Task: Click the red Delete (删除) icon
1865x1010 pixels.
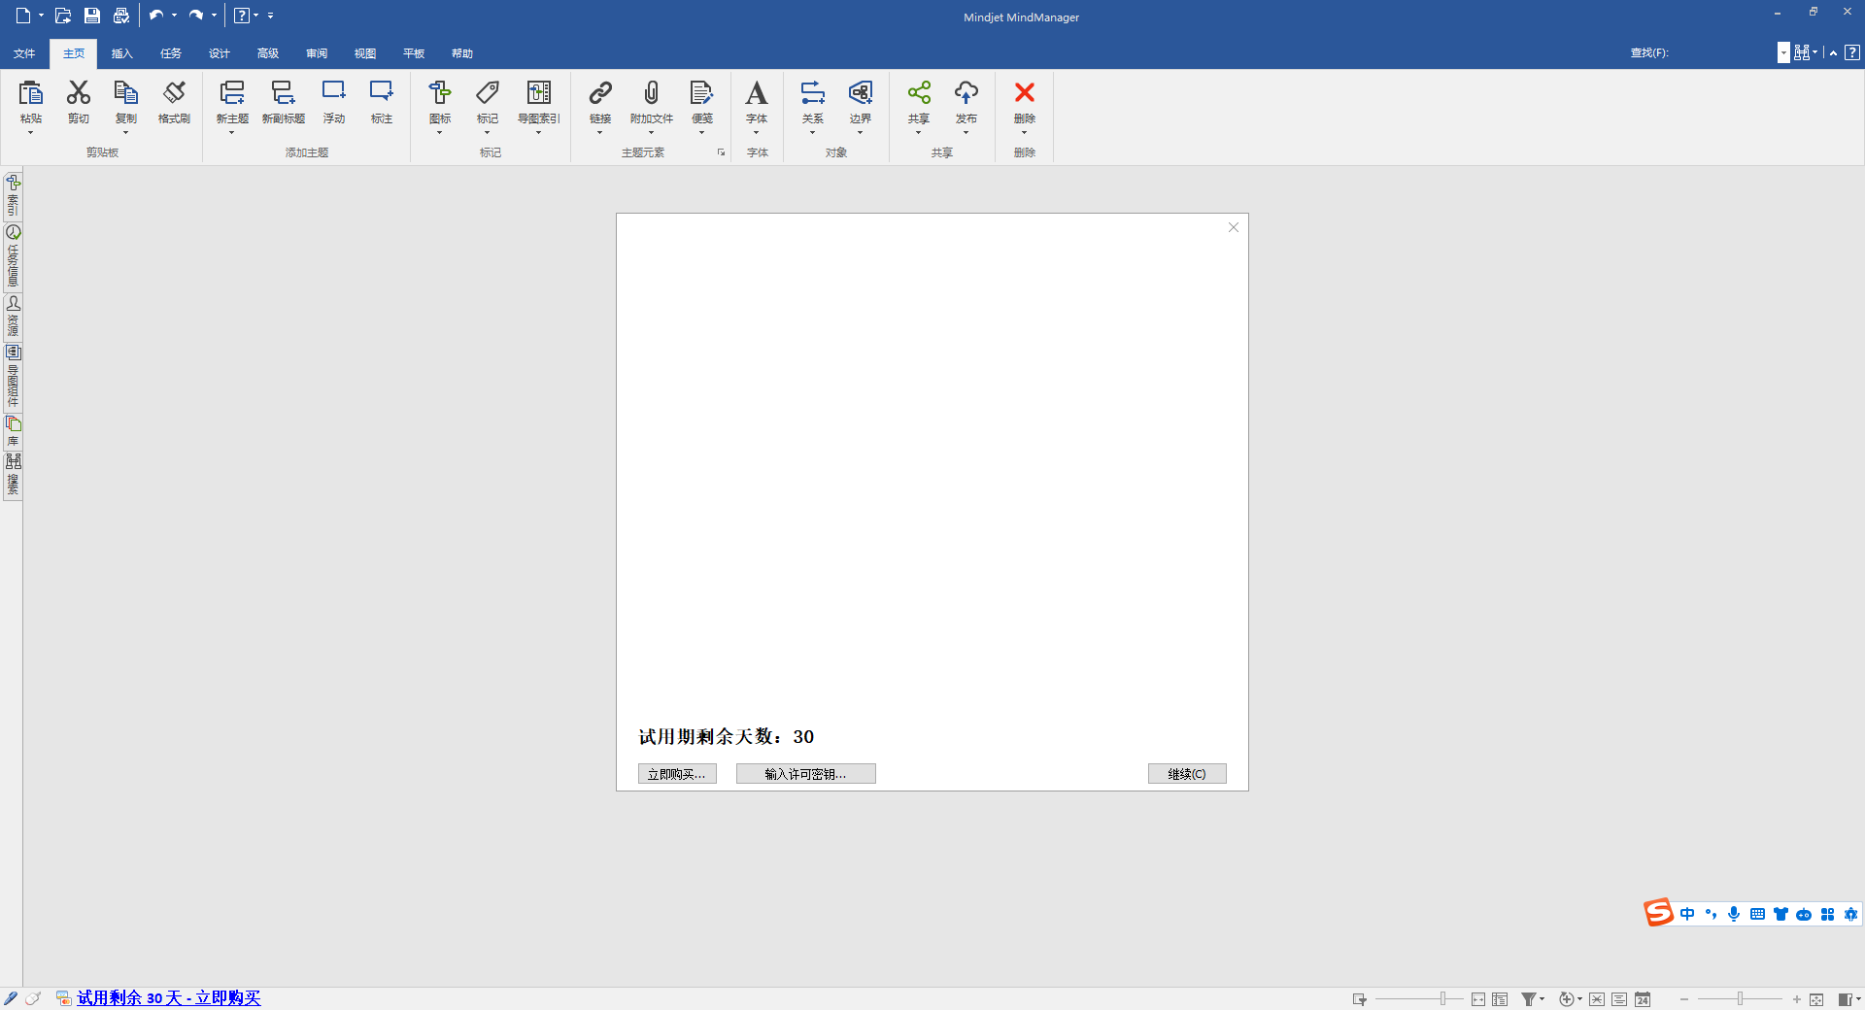Action: pos(1025,92)
